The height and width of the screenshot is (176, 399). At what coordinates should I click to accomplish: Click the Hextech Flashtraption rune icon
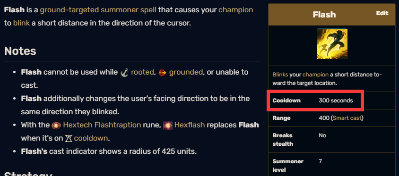click(x=55, y=125)
